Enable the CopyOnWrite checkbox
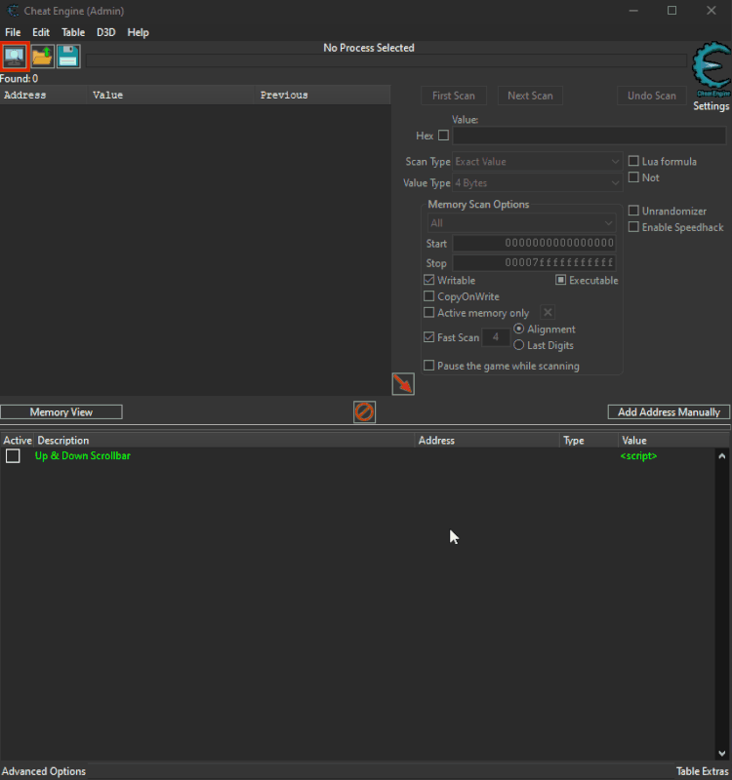This screenshot has height=780, width=732. [x=428, y=296]
